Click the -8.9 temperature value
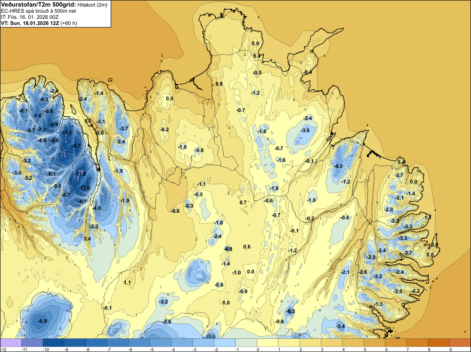Viewport: 471px width, 352px height. [x=54, y=124]
